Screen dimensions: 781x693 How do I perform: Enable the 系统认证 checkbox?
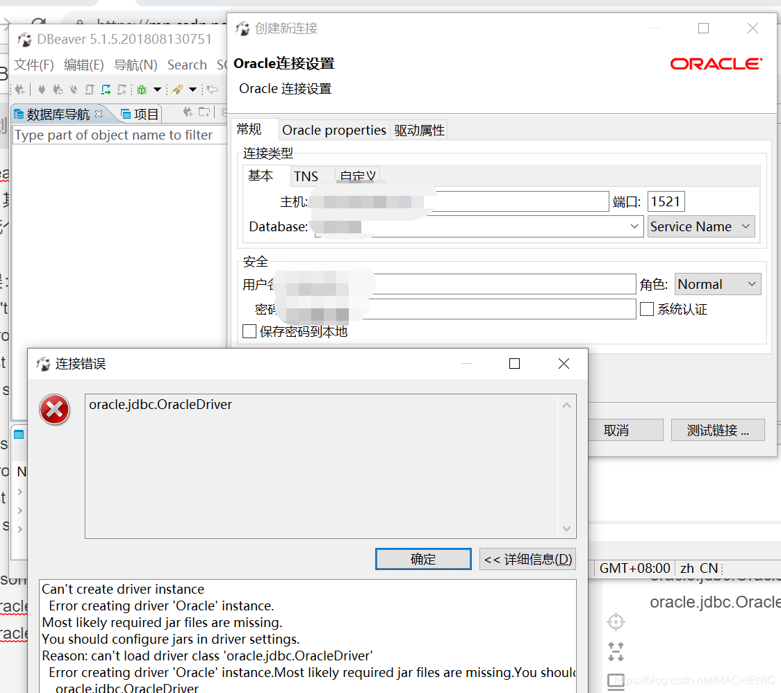click(646, 309)
